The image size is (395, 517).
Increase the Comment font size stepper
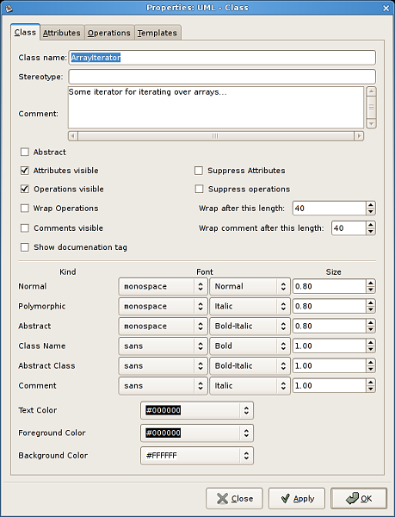click(371, 382)
